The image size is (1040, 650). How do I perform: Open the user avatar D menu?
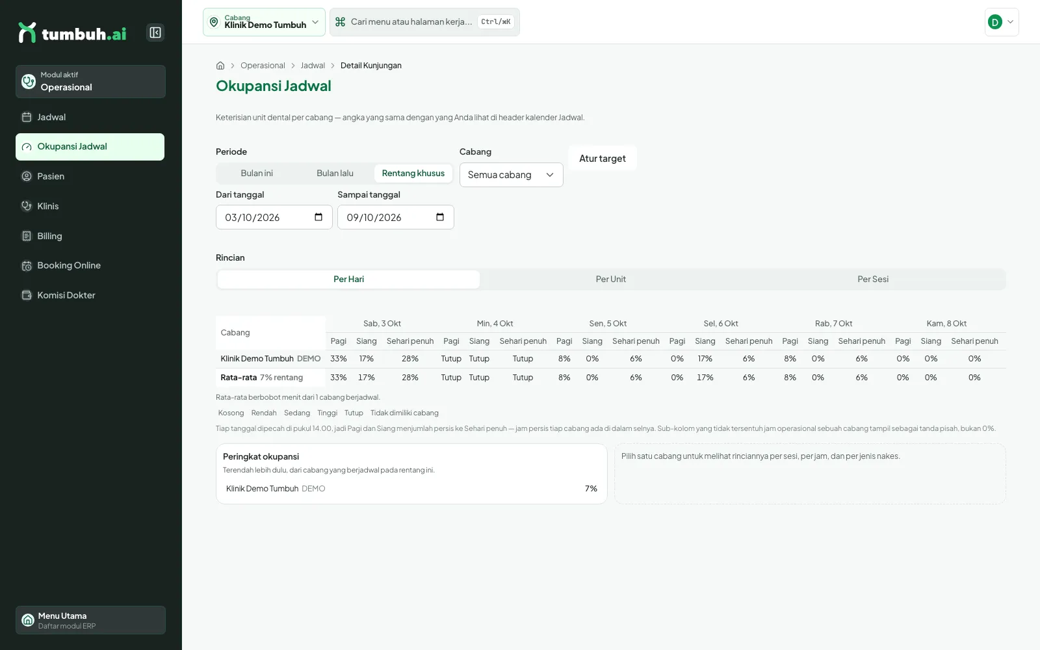(x=1002, y=22)
